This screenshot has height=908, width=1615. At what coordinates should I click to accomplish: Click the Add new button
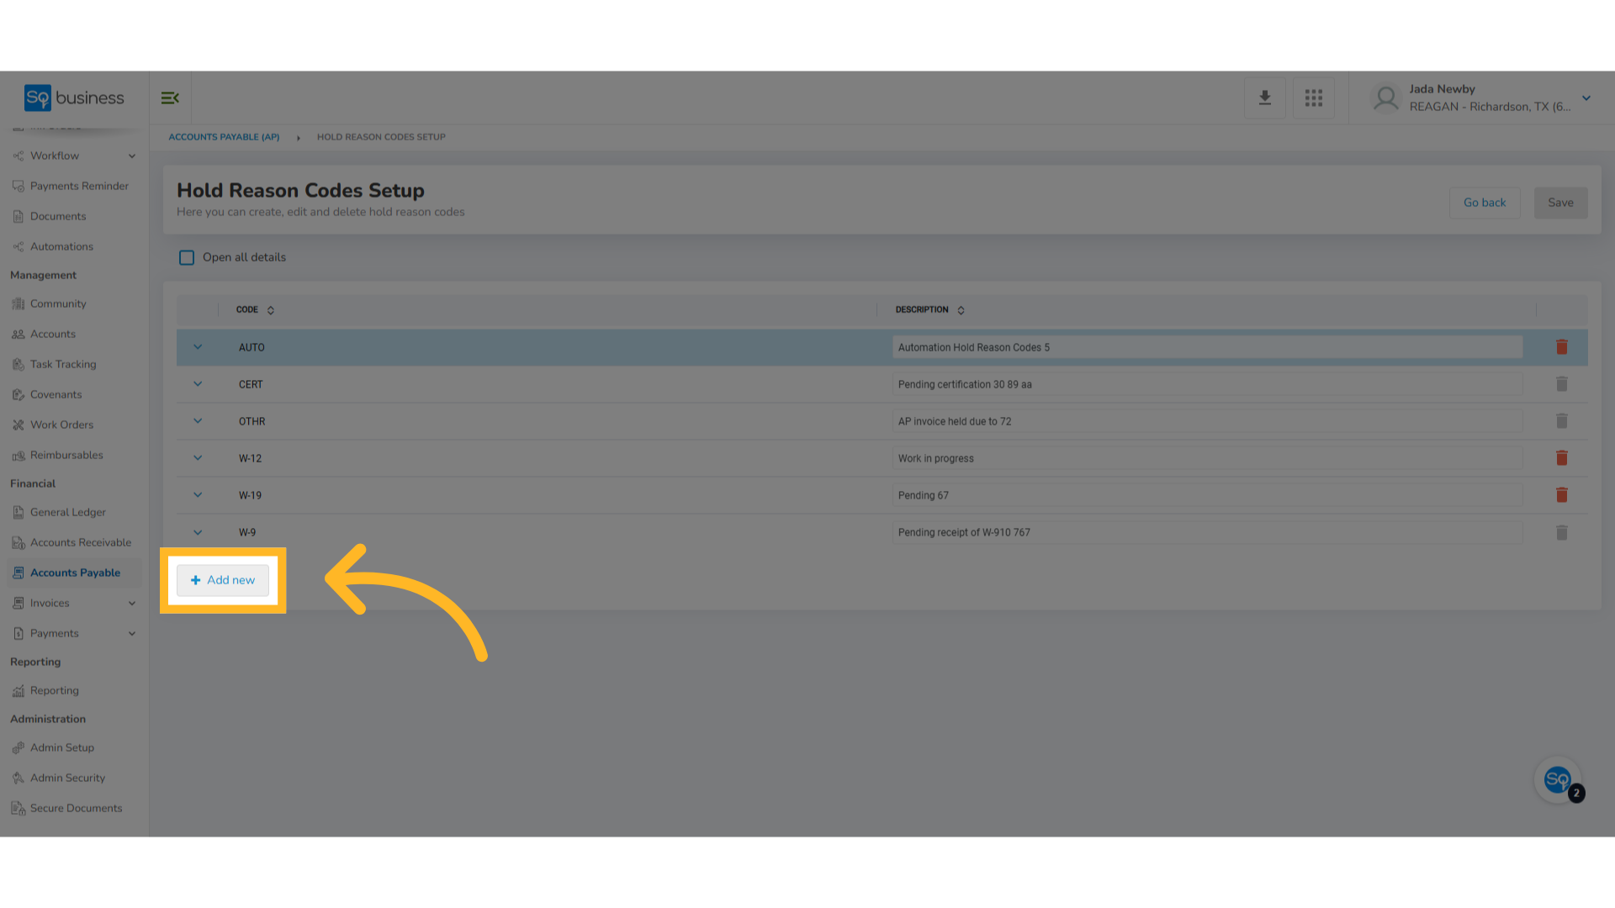[223, 580]
